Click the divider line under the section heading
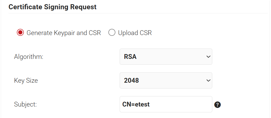Image resolution: width=271 pixels, height=118 pixels. click(138, 13)
